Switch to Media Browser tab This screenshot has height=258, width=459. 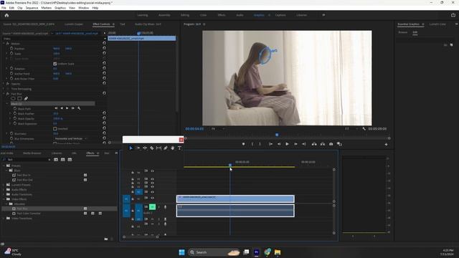point(32,153)
